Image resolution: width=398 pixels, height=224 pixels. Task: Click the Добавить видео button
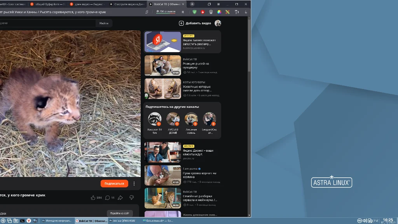(195, 23)
